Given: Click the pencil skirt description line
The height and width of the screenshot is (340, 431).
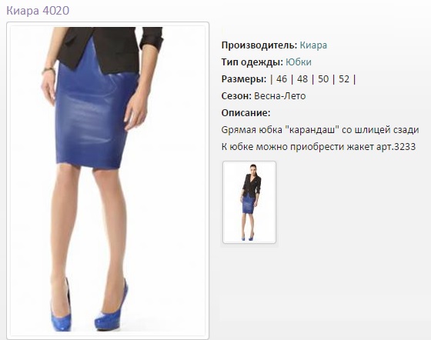Looking at the screenshot, I should click(x=320, y=130).
